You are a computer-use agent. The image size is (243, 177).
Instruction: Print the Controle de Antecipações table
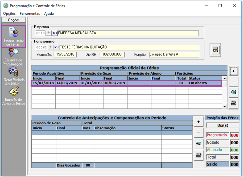199,155
